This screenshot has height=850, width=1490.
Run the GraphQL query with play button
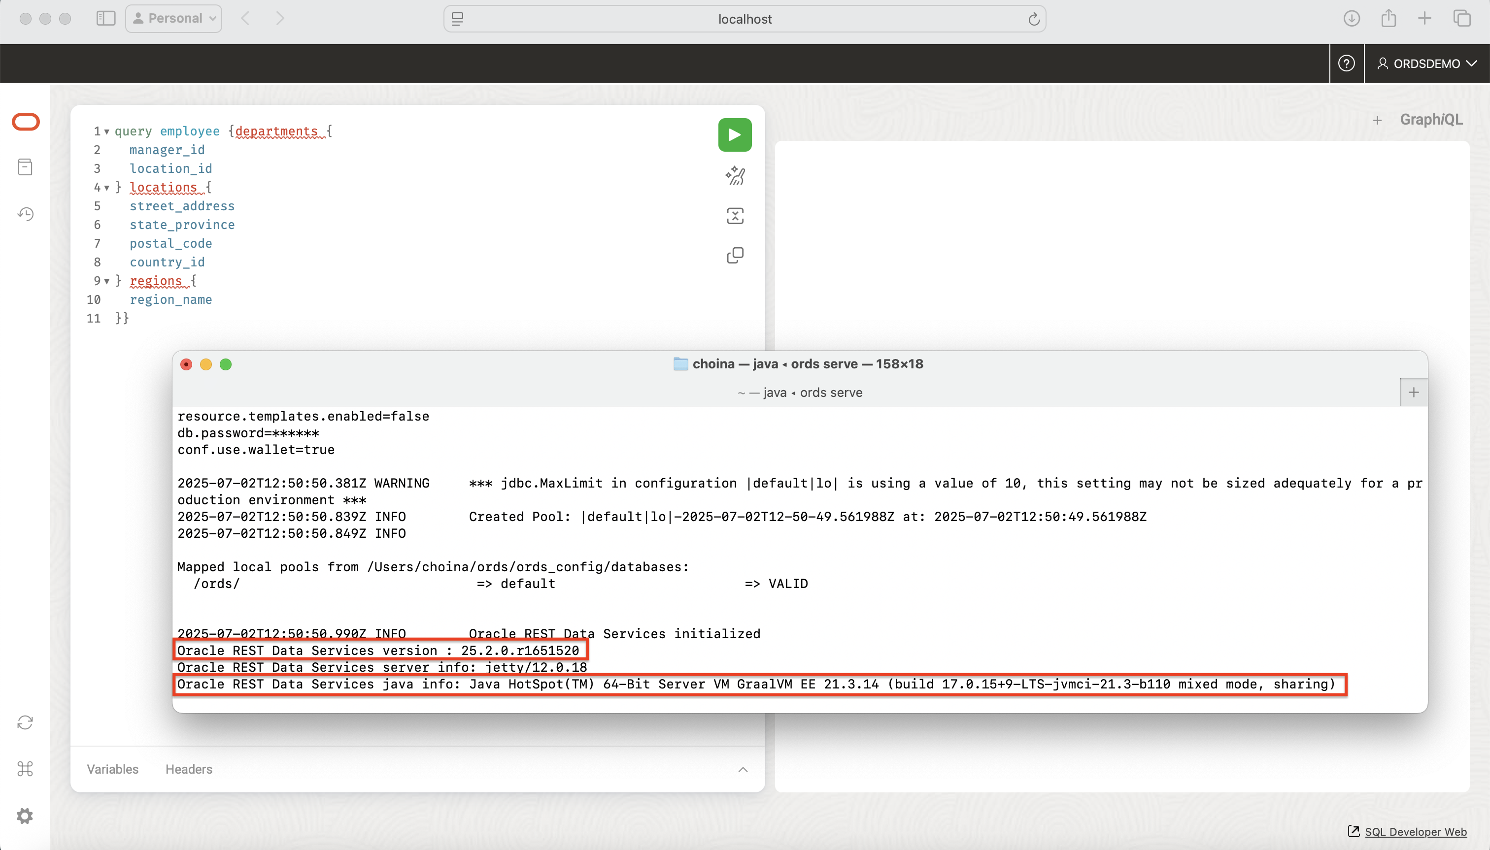pyautogui.click(x=734, y=135)
